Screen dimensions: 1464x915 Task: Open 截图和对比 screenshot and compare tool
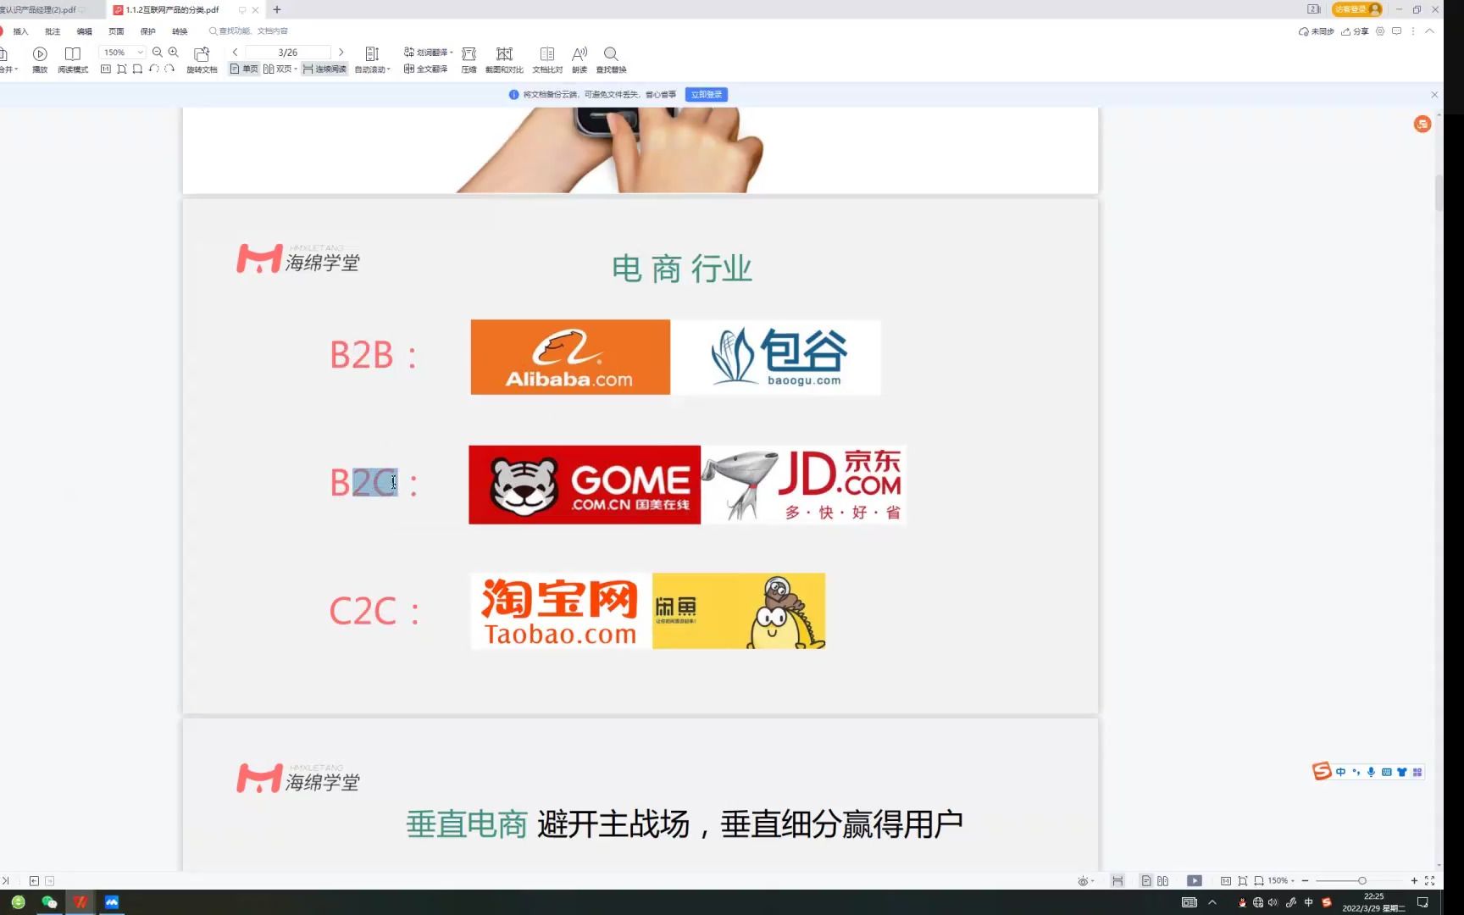[x=504, y=59]
